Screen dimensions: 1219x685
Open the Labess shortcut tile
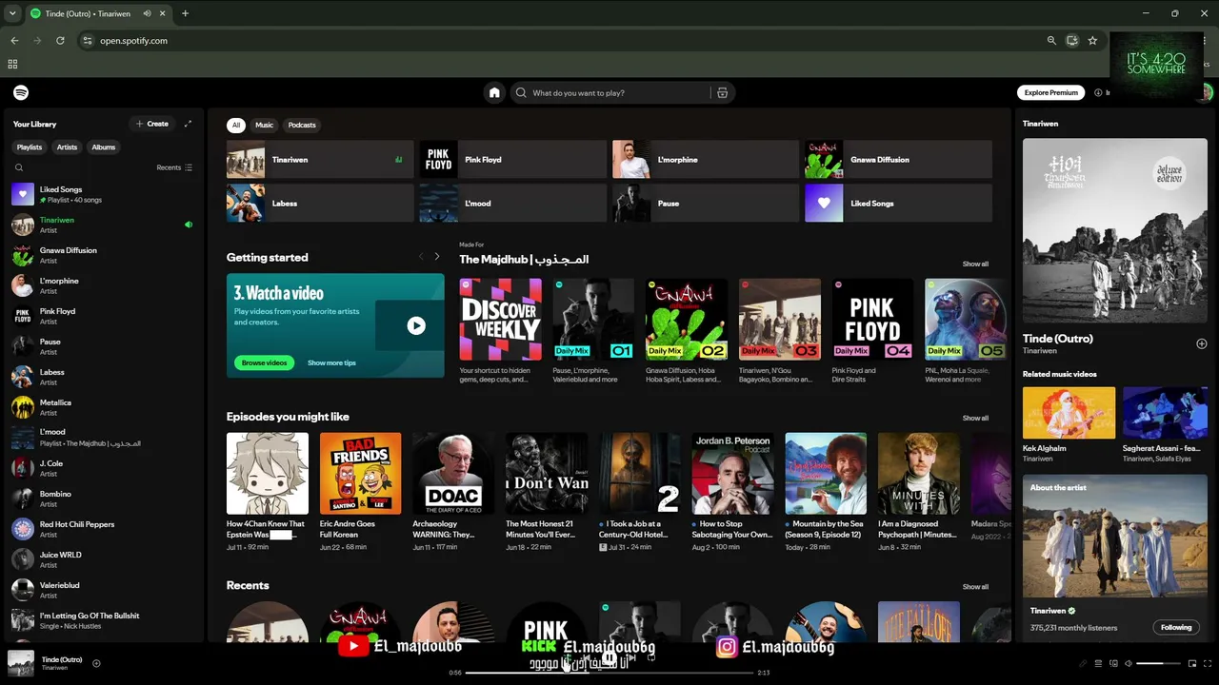[x=320, y=204]
